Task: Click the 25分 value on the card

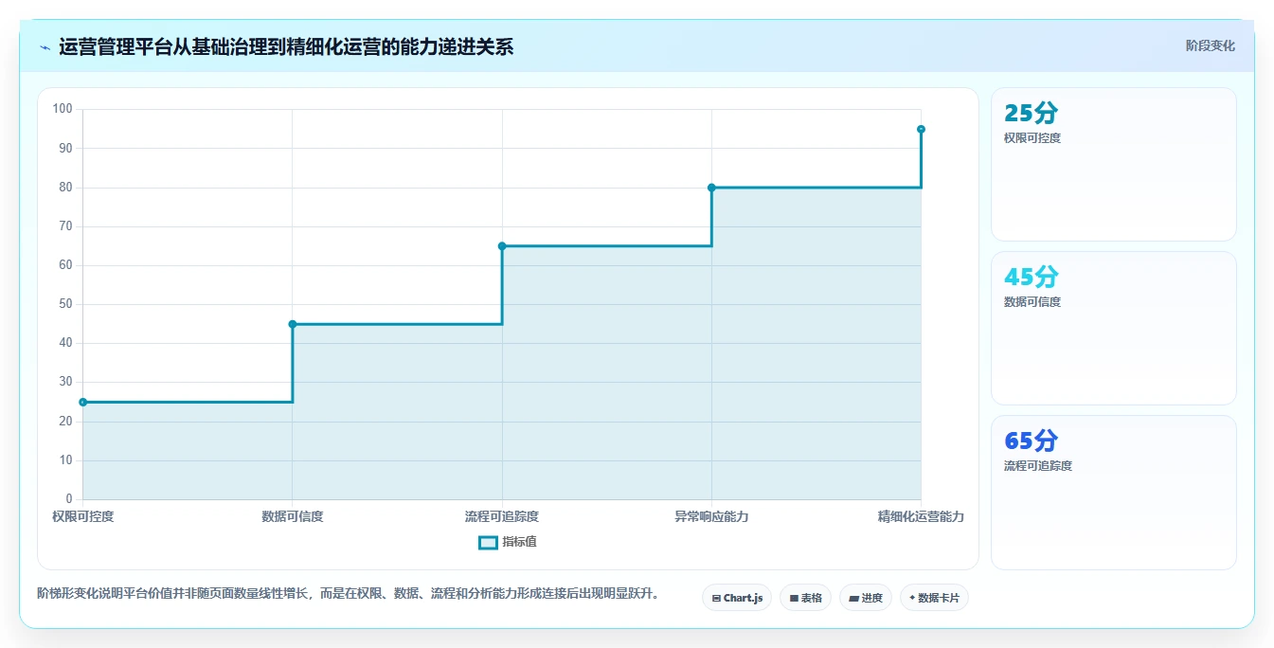Action: pyautogui.click(x=1031, y=114)
